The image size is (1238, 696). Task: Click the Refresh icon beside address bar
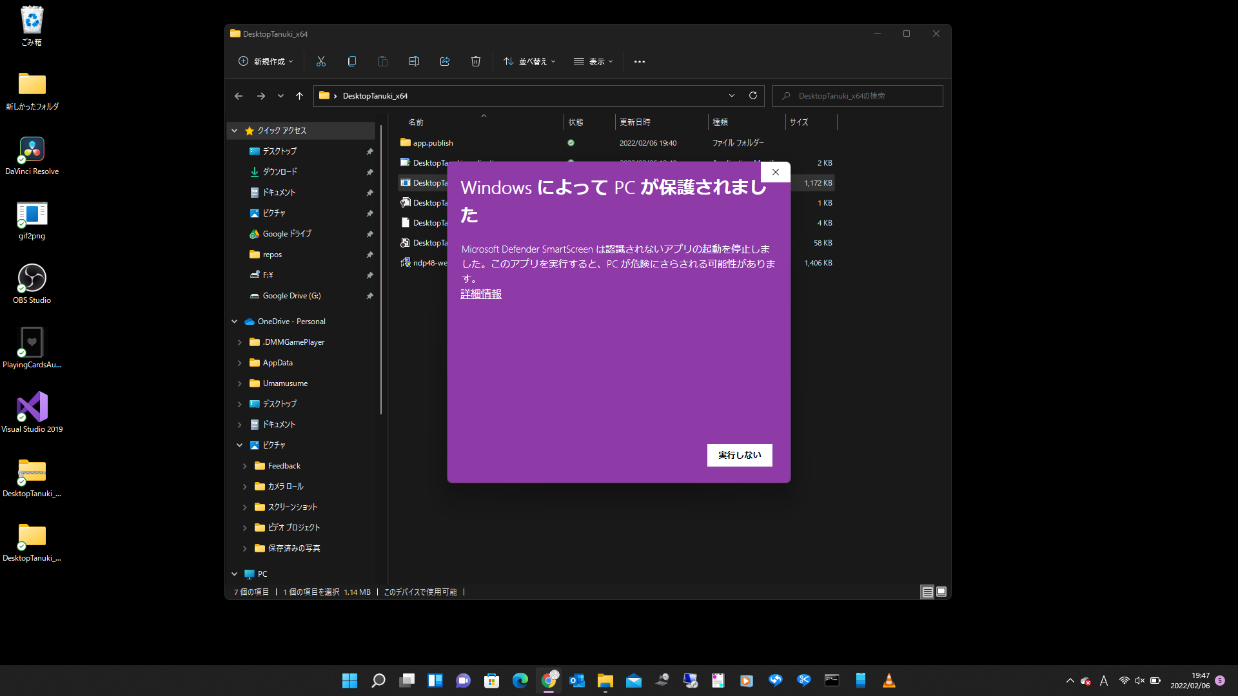pos(752,95)
